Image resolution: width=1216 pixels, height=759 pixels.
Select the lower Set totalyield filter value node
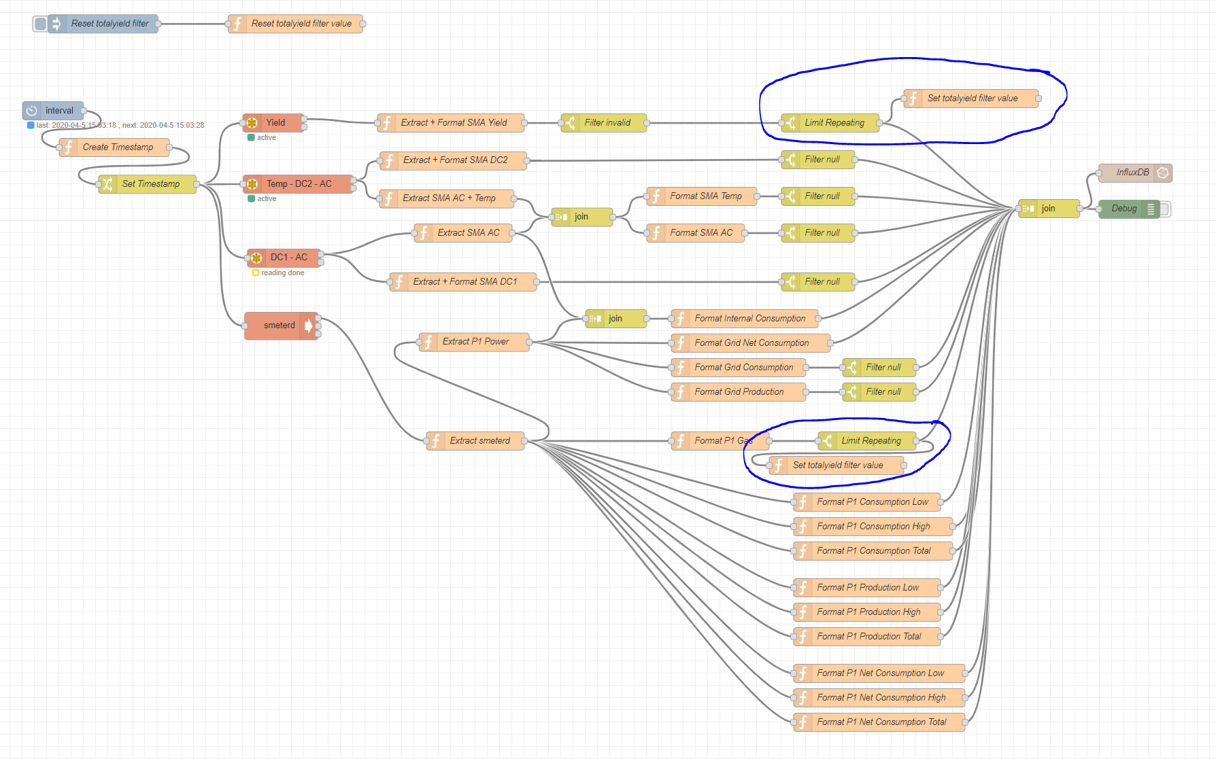(837, 465)
